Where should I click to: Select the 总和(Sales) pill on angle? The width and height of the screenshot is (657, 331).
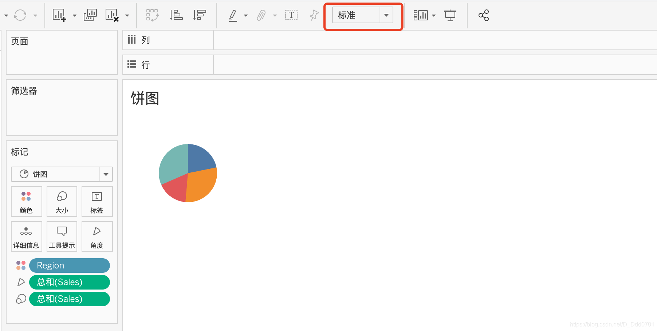70,282
